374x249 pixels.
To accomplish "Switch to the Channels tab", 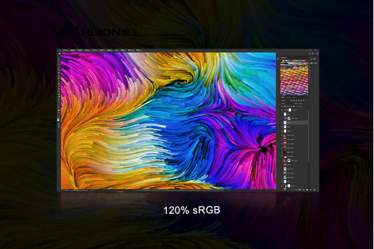I will tap(288, 97).
